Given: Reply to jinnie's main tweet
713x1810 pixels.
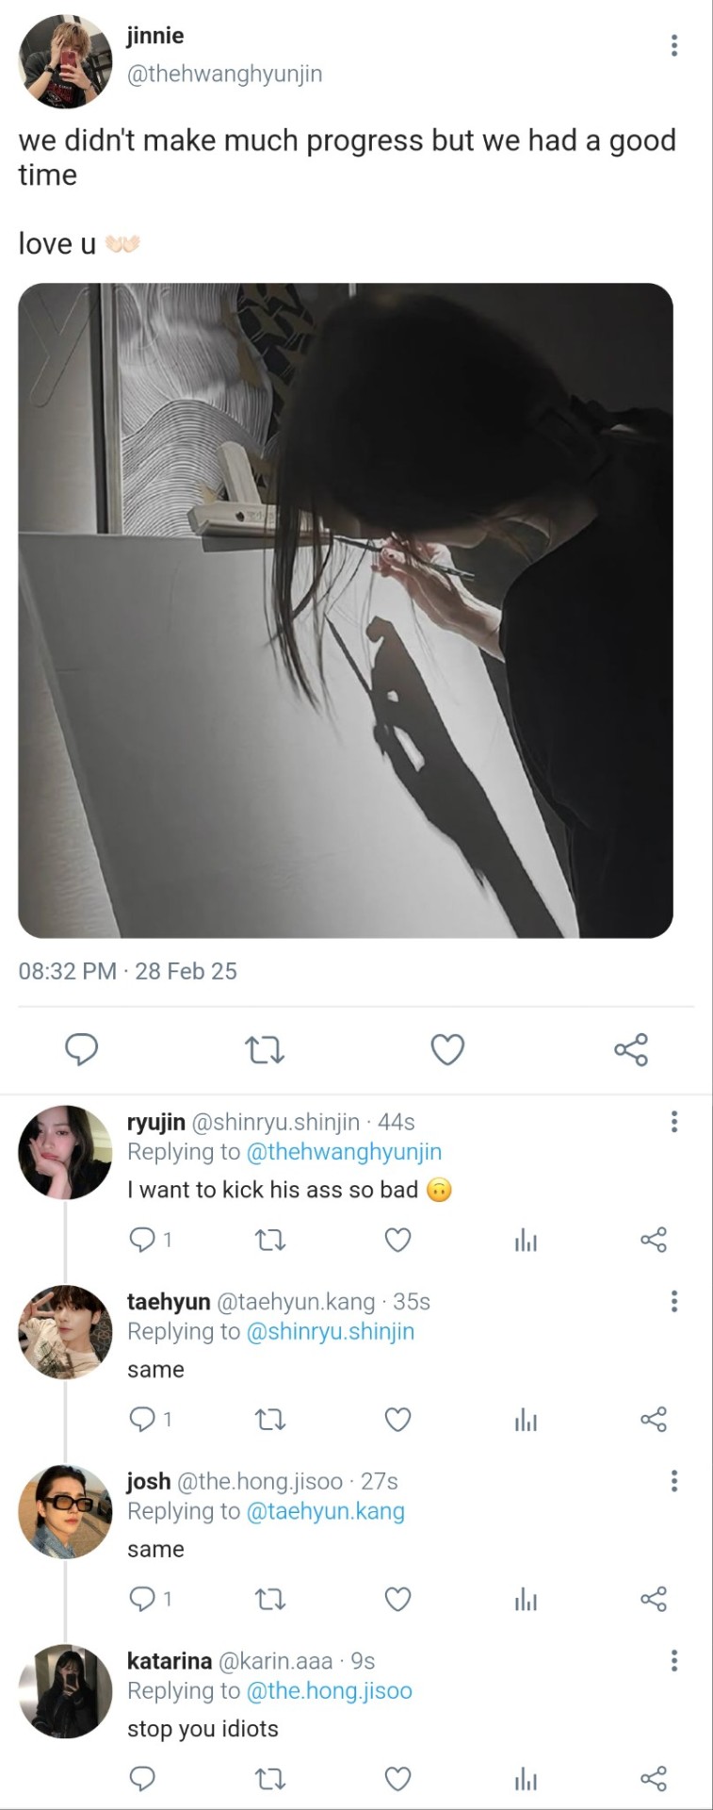Looking at the screenshot, I should click(81, 1049).
